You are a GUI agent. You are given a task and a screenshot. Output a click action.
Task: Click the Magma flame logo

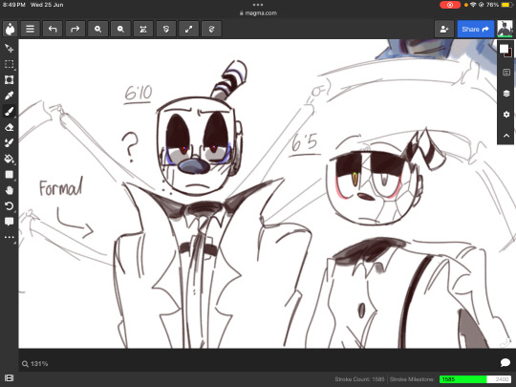tap(10, 29)
